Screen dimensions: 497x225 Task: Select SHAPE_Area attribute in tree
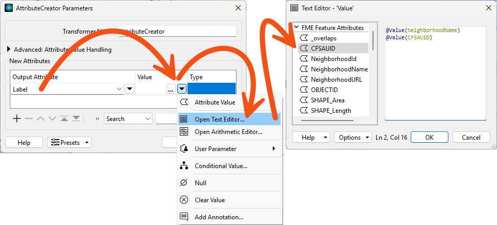[333, 100]
